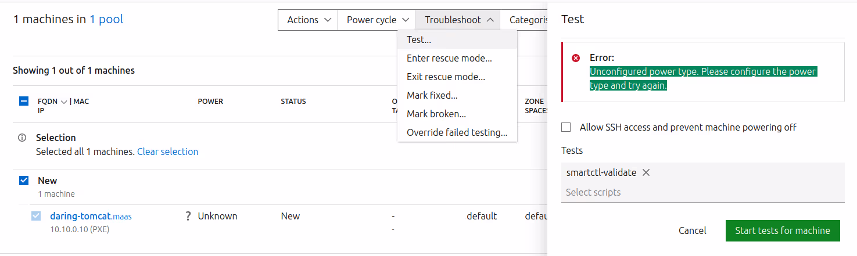Click the Select scripts input field
The height and width of the screenshot is (256, 857).
[702, 192]
